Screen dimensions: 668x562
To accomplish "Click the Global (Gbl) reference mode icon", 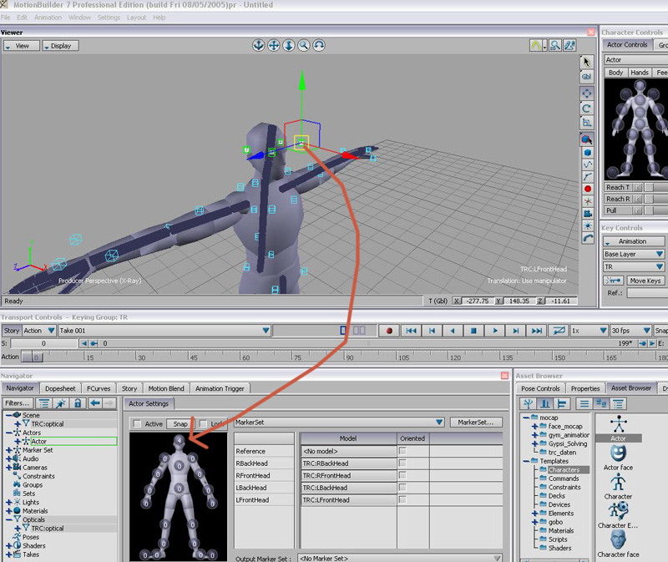I will tap(587, 77).
